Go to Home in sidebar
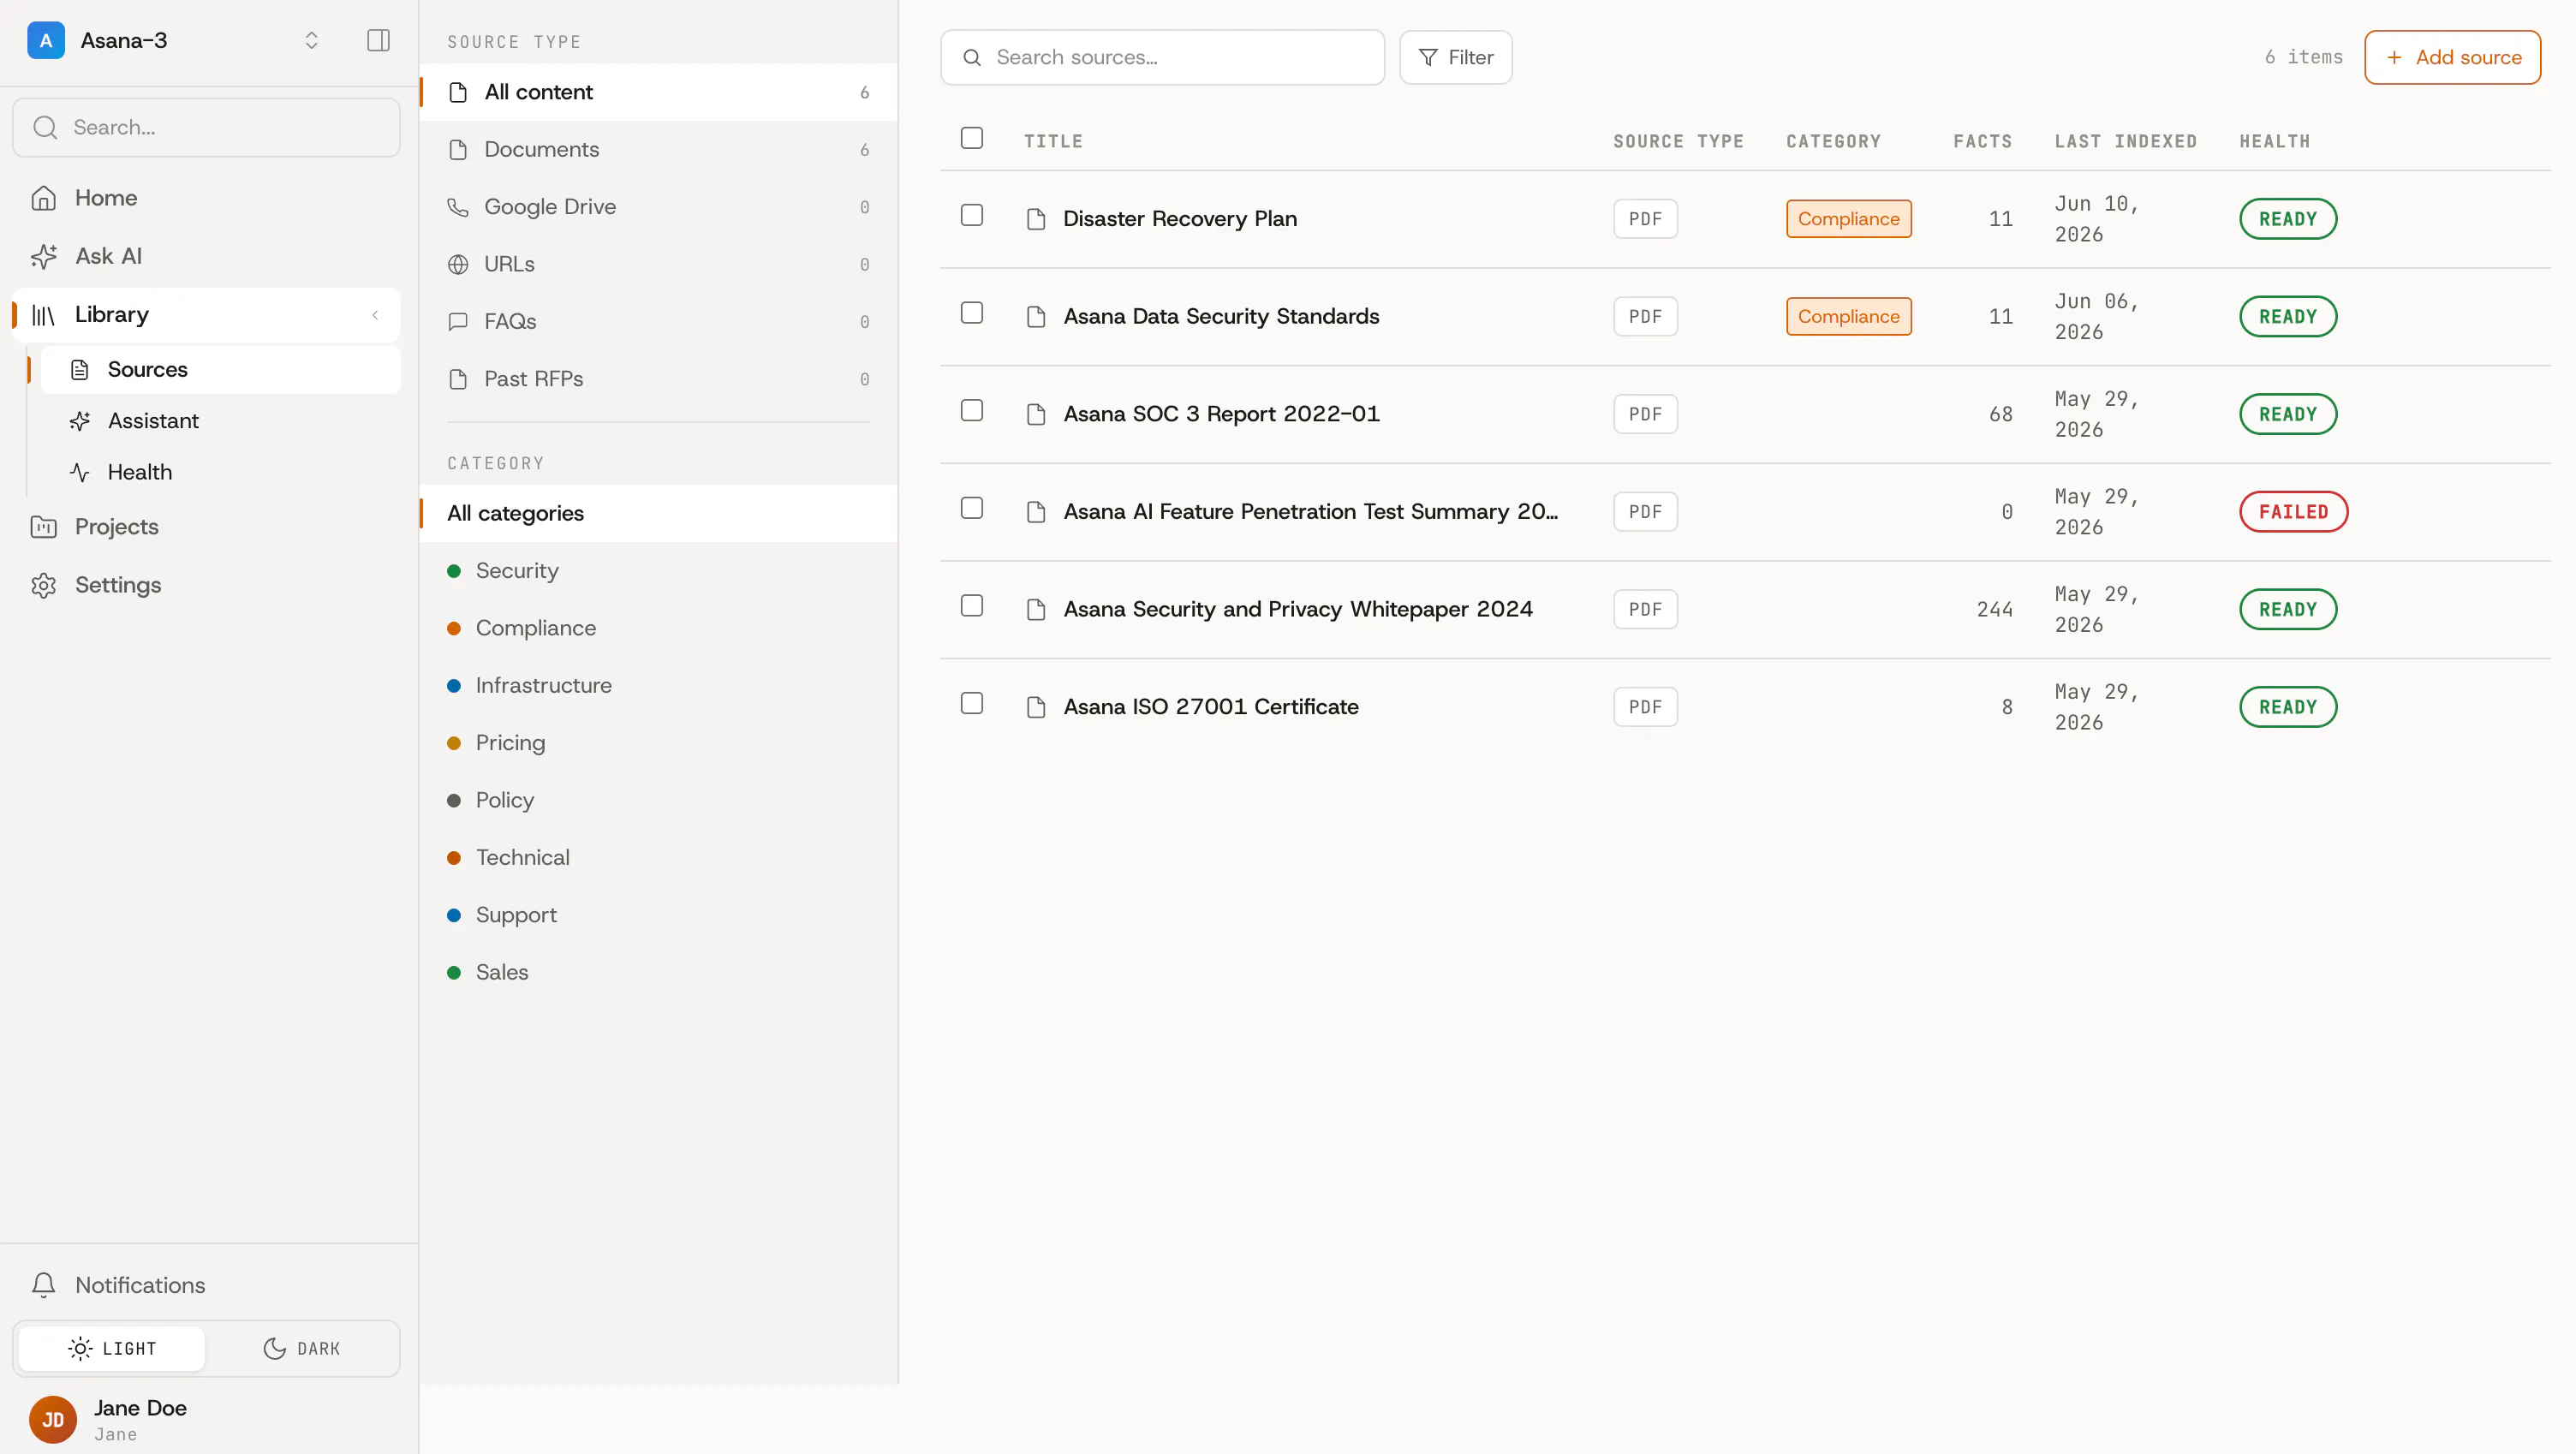Viewport: 2576px width, 1454px height. coord(206,198)
